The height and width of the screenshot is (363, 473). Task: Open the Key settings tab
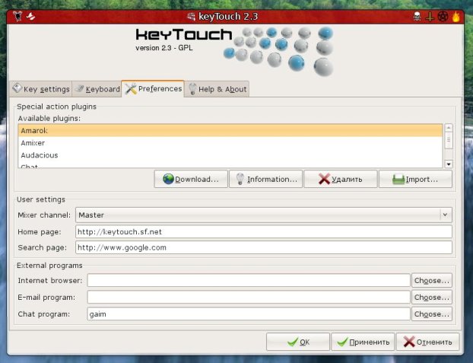[x=41, y=89]
